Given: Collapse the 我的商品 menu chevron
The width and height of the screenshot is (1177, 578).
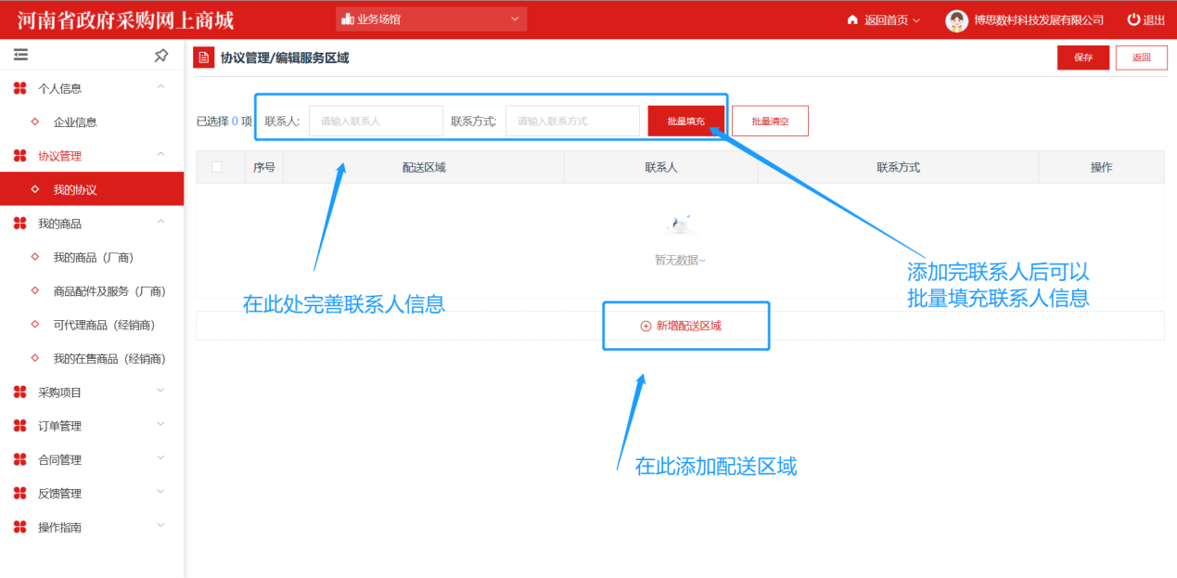Looking at the screenshot, I should point(161,223).
